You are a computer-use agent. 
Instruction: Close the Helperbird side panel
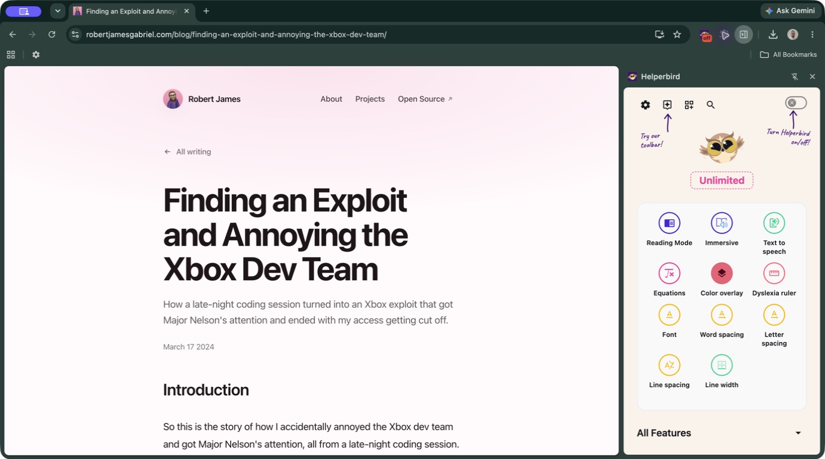pos(812,76)
